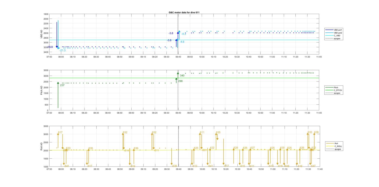Click the 'Pitch AD' y-axis label
This screenshot has height=187, width=379.
coord(42,90)
